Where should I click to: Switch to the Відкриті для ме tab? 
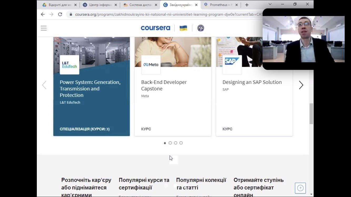60,5
